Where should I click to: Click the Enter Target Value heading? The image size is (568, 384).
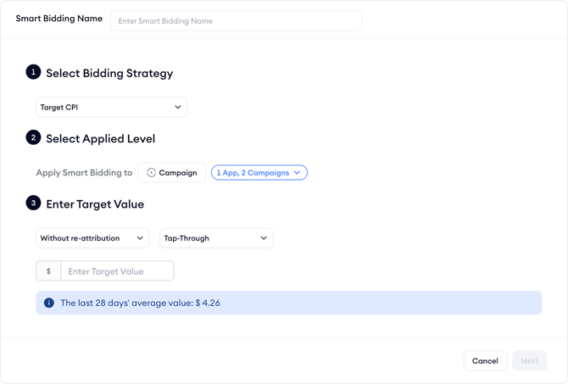click(95, 203)
